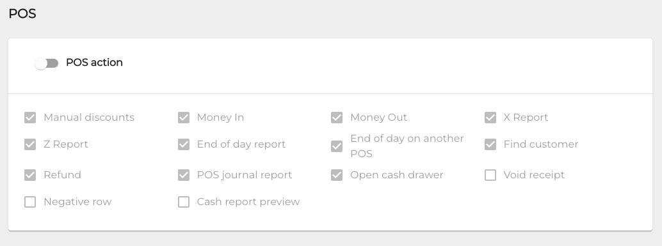The height and width of the screenshot is (246, 662).
Task: Uncheck End of day on another POS
Action: click(337, 146)
